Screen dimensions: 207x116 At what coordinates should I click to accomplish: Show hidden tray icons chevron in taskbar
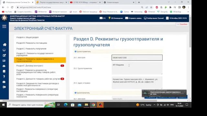pyautogui.click(x=154, y=105)
